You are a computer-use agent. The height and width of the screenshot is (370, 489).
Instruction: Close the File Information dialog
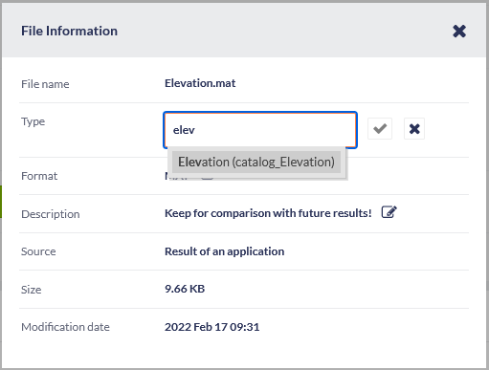pyautogui.click(x=459, y=32)
